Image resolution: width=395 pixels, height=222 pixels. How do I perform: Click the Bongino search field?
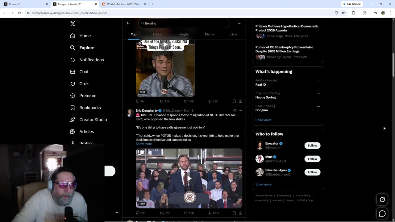tap(184, 23)
